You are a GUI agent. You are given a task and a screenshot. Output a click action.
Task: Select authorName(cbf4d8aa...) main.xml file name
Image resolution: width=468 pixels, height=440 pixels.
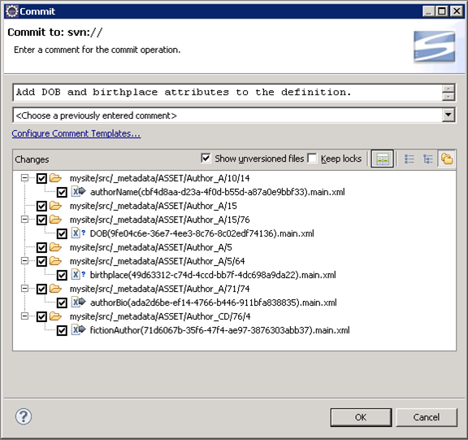point(217,192)
